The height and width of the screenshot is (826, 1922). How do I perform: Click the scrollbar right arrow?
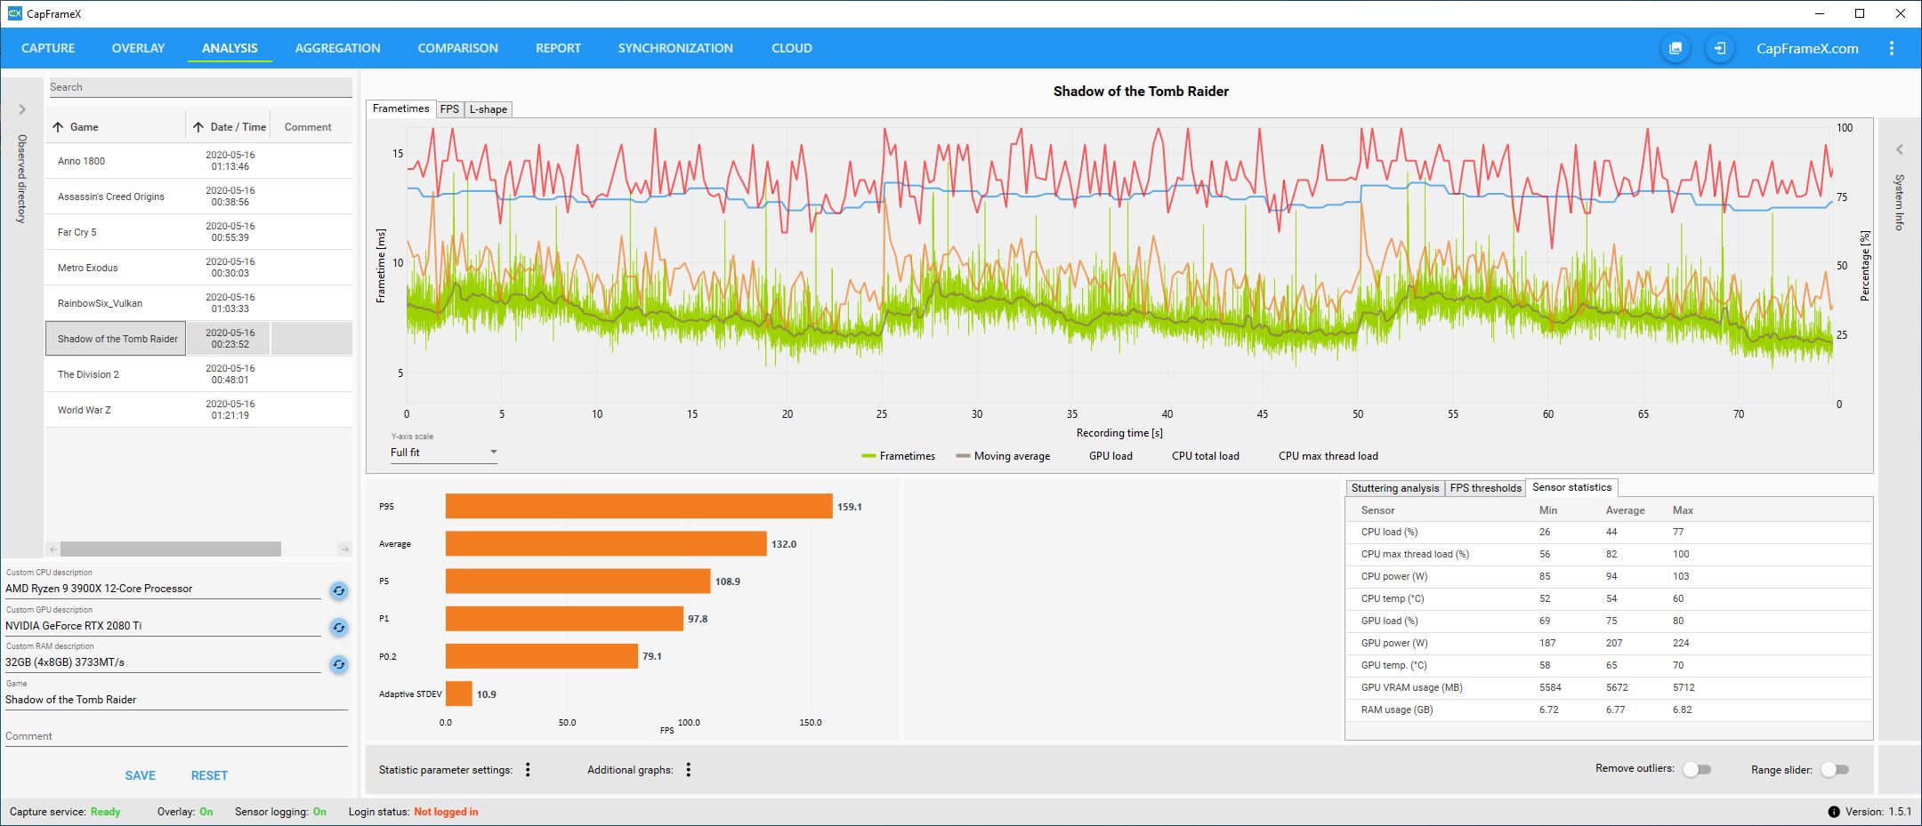tap(345, 549)
